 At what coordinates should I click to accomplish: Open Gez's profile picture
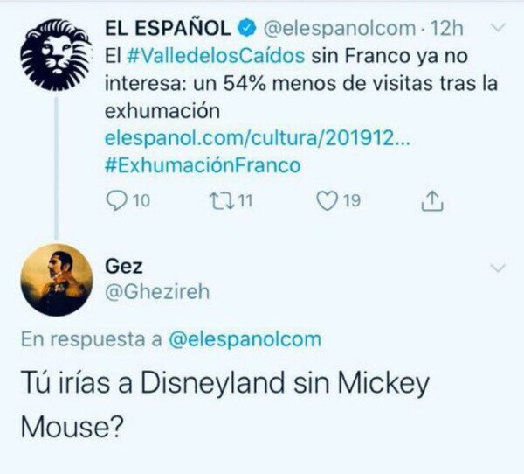tap(57, 280)
